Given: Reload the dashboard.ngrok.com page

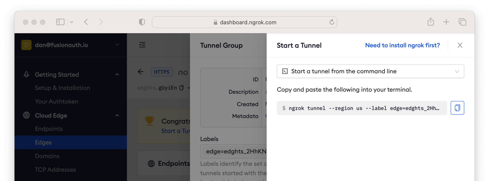Looking at the screenshot, I should pos(332,22).
